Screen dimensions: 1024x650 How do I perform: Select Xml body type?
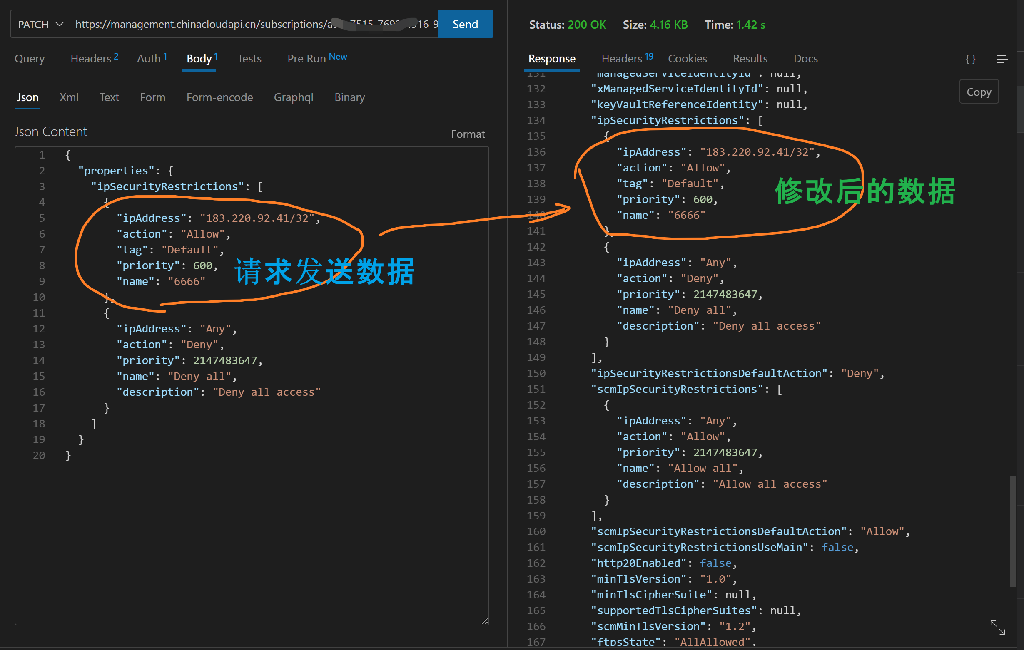tap(69, 97)
